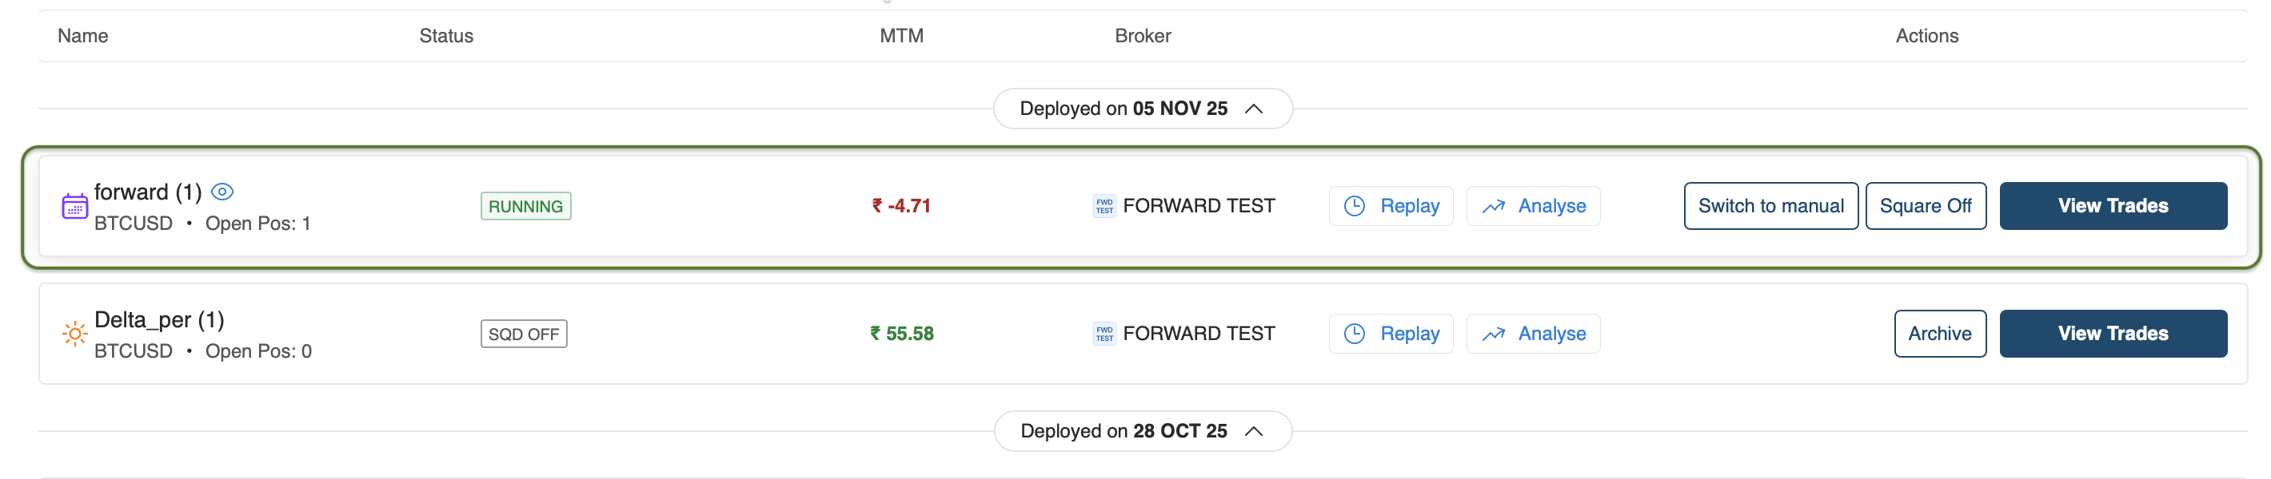Screen dimensions: 2271x479
Task: Click the chart icon on Delta_per's Analyse button
Action: [1494, 333]
